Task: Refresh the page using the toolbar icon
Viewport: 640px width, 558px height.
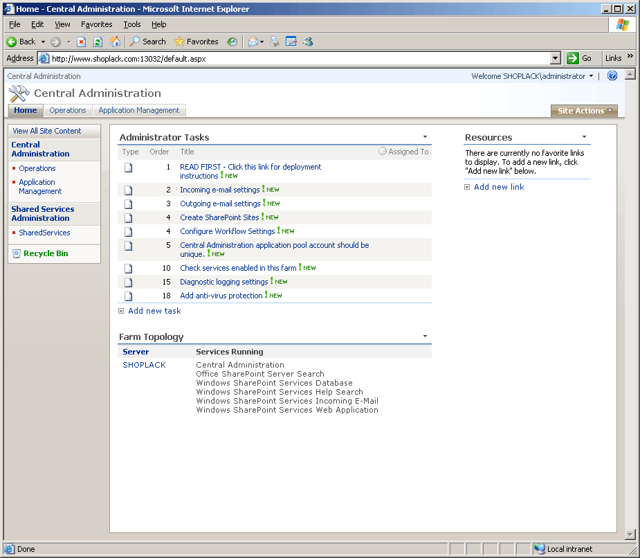Action: pos(98,42)
